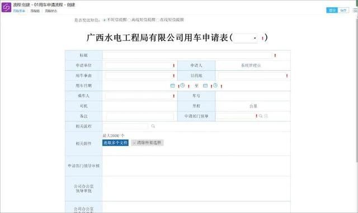
Task: Click the 申请单位 input field
Action: click(138, 65)
